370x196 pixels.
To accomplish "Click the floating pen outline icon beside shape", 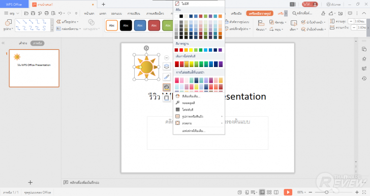I will (167, 77).
